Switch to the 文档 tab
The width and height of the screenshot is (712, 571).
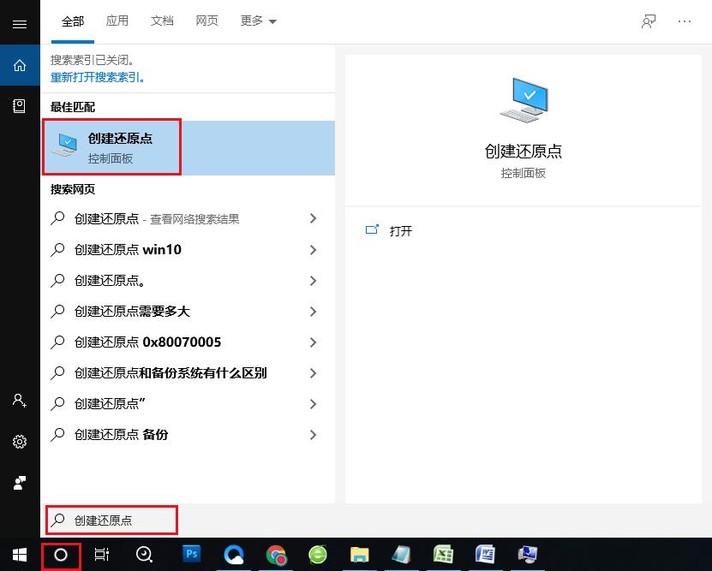[x=162, y=21]
